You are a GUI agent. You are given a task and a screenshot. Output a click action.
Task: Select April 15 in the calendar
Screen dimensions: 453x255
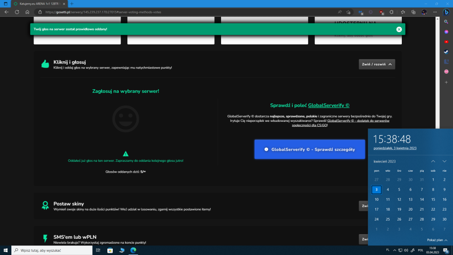click(x=433, y=199)
